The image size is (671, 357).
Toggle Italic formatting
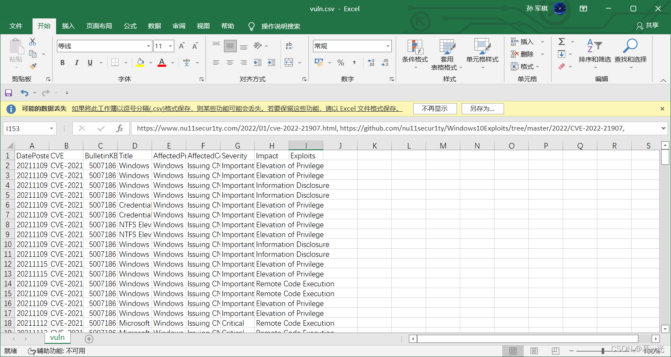[77, 63]
